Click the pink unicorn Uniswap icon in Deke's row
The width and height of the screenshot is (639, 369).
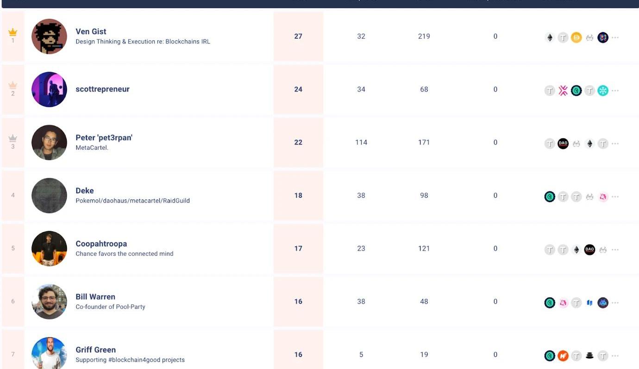(602, 197)
